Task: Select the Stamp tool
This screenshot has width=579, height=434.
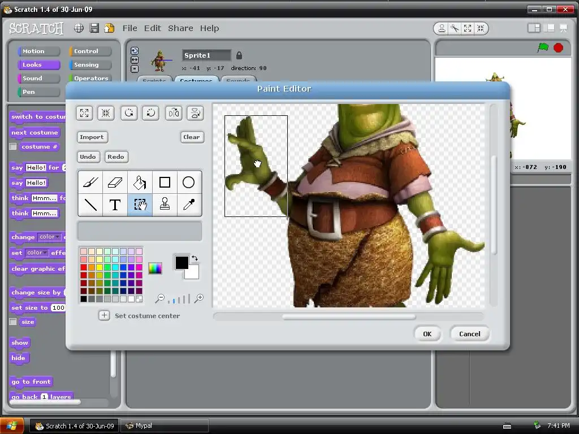Action: 165,205
